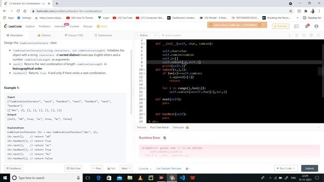
Task: Reload the page
Action: pyautogui.click(x=18, y=11)
